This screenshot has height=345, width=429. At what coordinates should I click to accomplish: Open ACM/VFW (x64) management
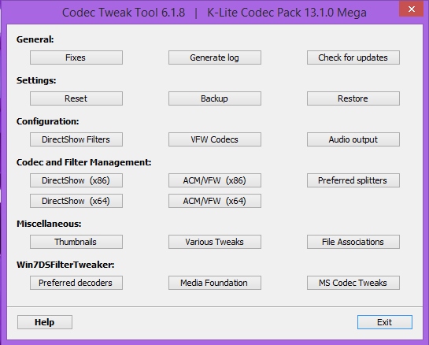pyautogui.click(x=215, y=201)
